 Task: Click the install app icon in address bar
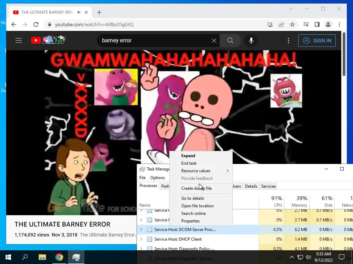[x=270, y=24]
